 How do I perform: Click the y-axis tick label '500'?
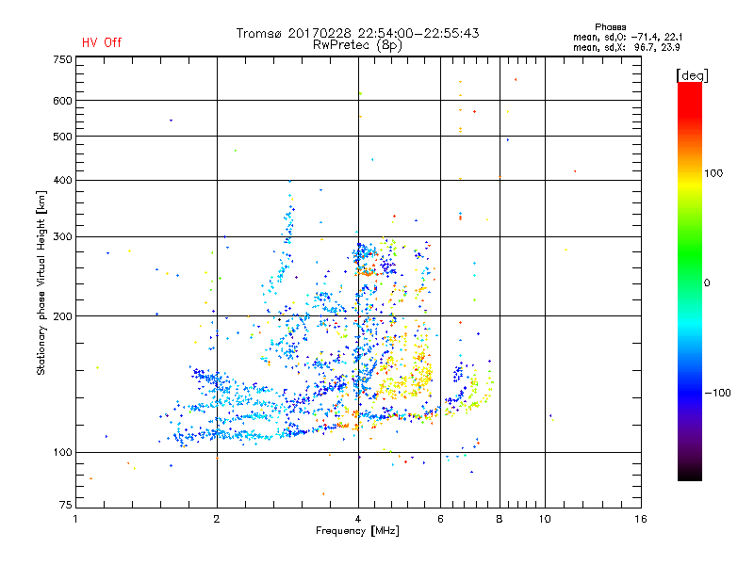pyautogui.click(x=62, y=137)
